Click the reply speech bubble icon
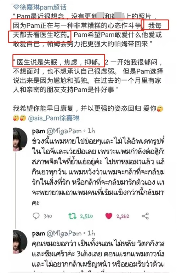Image resolution: width=177 pixels, height=273 pixels. coord(36,216)
